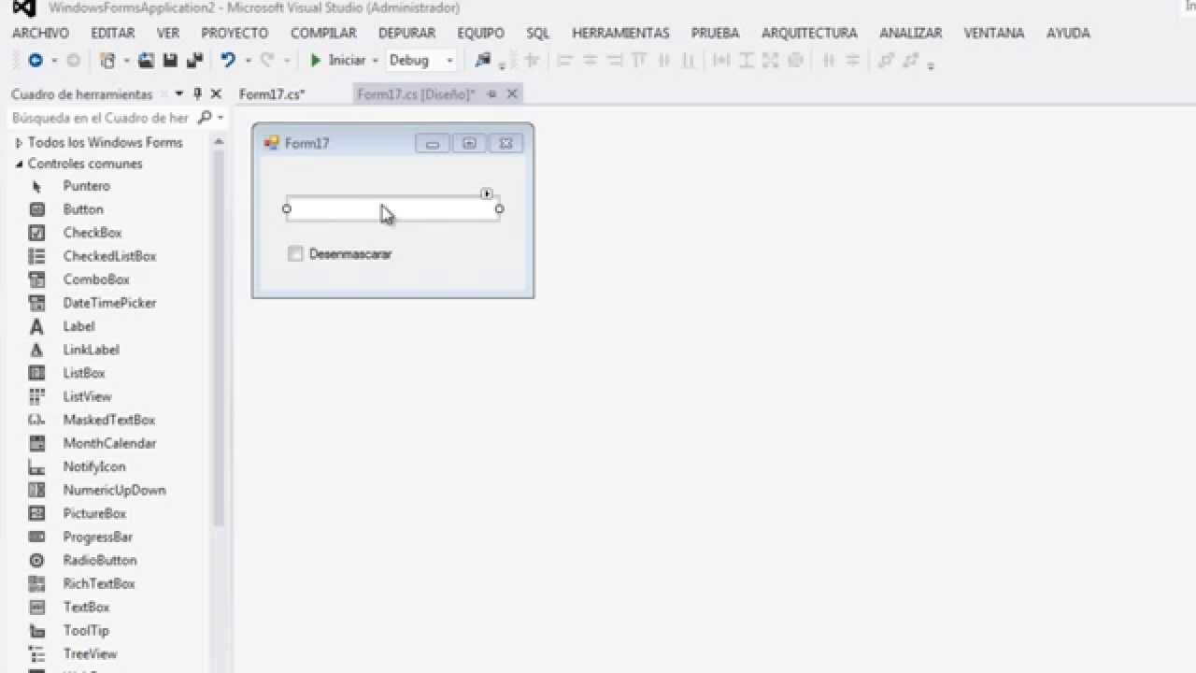Expand Todos los Windows Forms group
The width and height of the screenshot is (1196, 673).
click(x=19, y=143)
